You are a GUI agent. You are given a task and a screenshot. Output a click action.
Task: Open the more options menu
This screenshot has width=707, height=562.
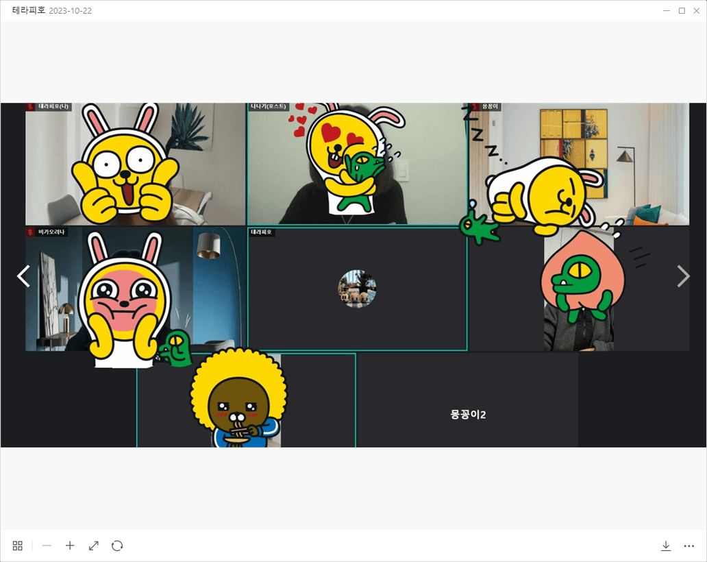[x=689, y=546]
